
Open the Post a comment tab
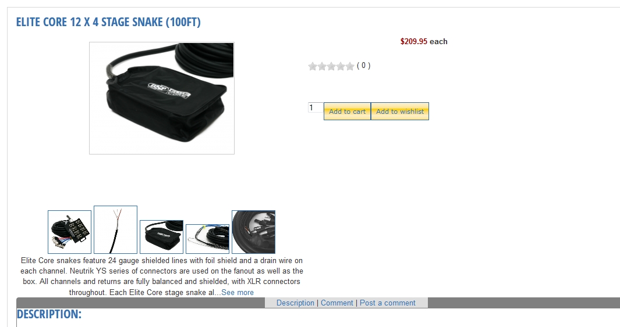click(388, 303)
